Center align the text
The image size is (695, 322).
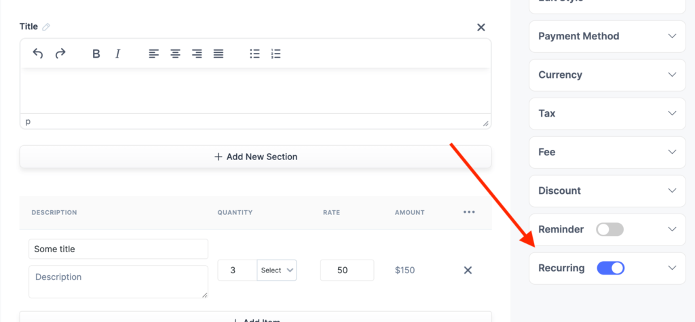click(176, 54)
